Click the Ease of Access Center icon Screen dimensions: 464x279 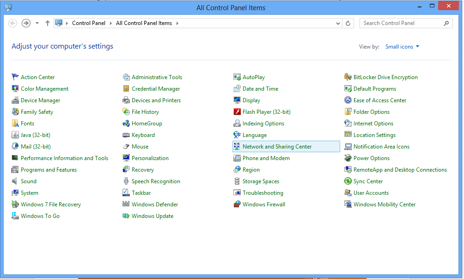click(x=348, y=100)
